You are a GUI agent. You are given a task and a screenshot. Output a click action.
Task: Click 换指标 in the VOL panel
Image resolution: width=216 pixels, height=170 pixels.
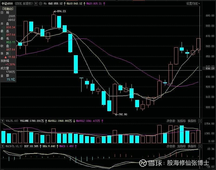[192, 121]
